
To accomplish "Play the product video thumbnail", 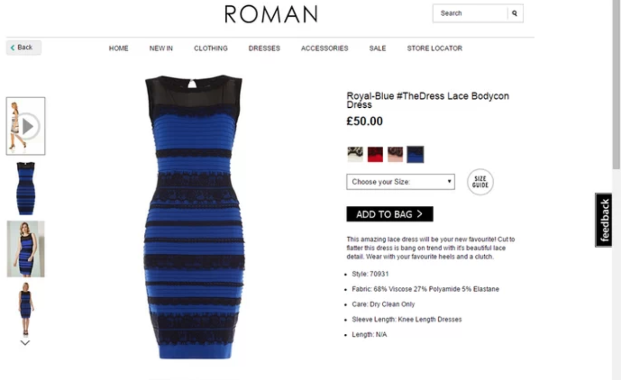I will point(26,126).
